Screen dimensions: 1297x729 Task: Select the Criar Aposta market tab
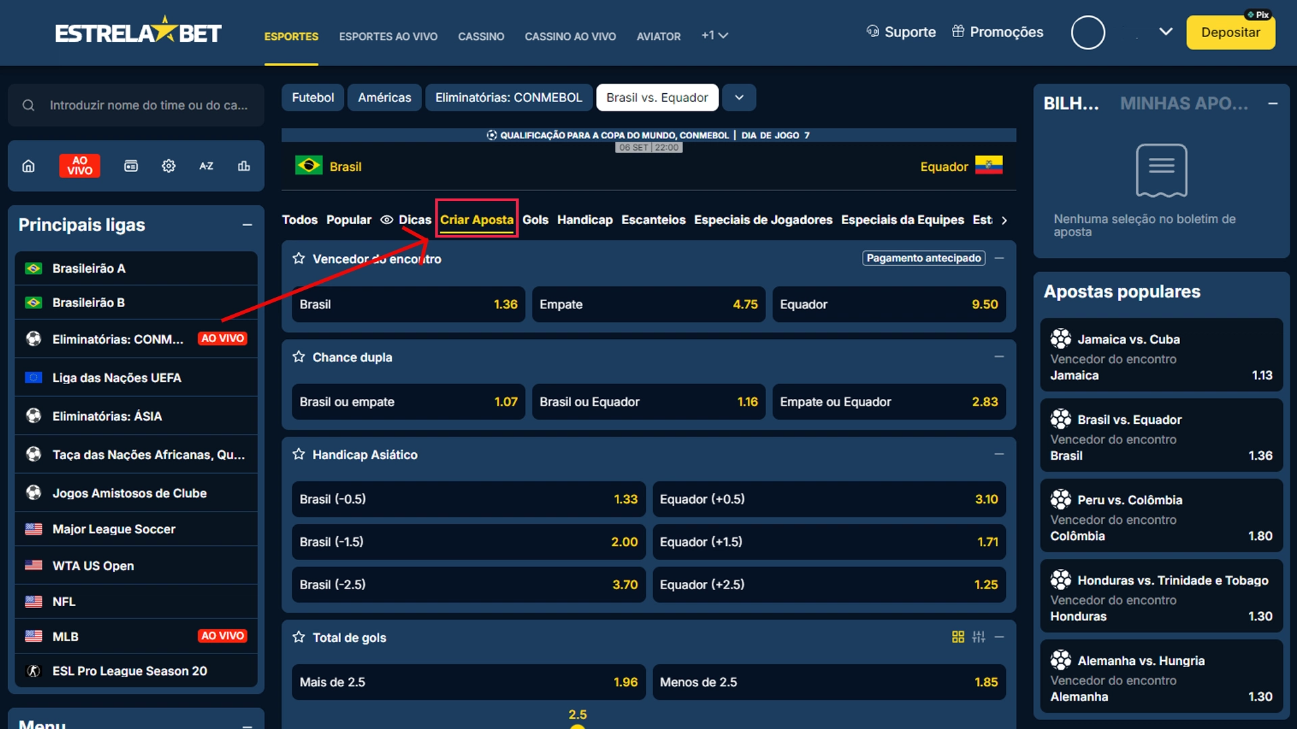(x=477, y=219)
